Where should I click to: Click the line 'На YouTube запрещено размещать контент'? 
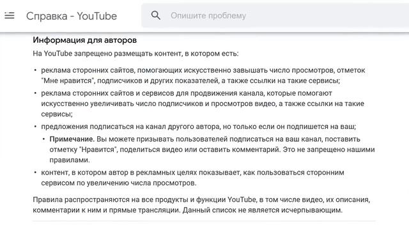click(x=135, y=54)
